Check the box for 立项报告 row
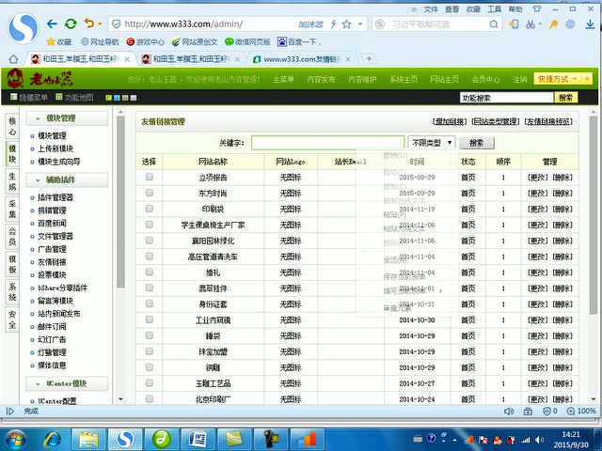The height and width of the screenshot is (451, 602). click(x=150, y=177)
